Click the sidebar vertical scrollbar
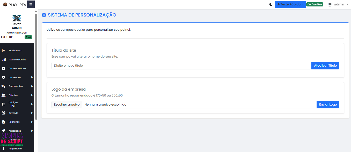Screen dimensions: 351x152 tap(36, 67)
